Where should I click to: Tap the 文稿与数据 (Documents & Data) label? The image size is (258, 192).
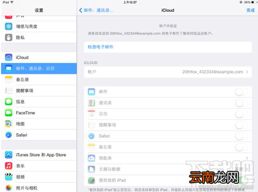(x=109, y=169)
